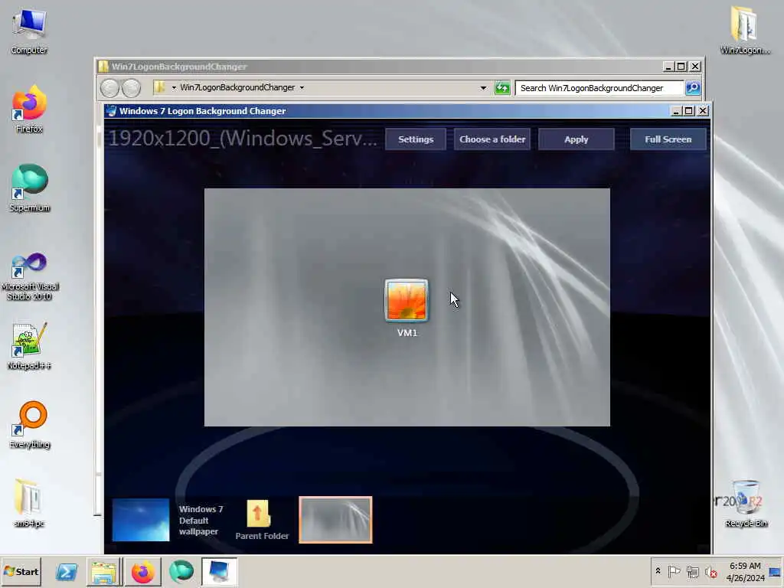Refresh the Explorer folder view

(502, 88)
